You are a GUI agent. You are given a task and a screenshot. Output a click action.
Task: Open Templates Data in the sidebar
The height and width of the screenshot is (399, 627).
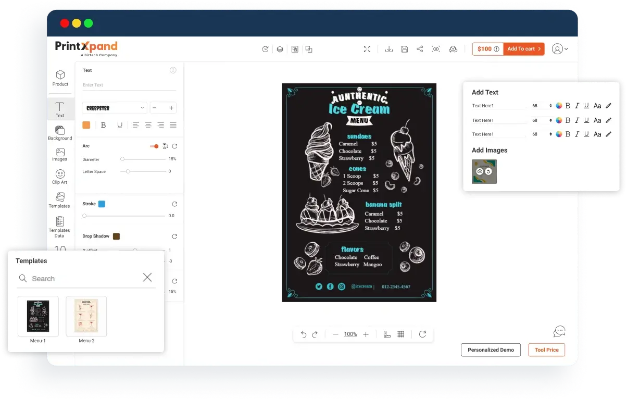(x=60, y=227)
